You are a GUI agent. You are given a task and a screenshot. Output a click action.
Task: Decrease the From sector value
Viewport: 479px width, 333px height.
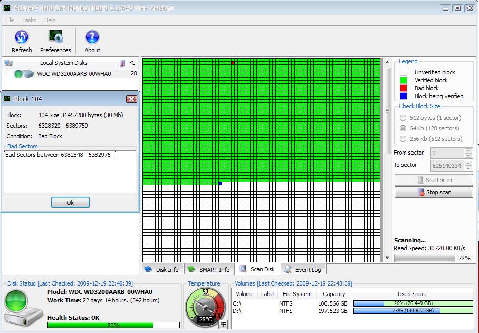[x=468, y=156]
